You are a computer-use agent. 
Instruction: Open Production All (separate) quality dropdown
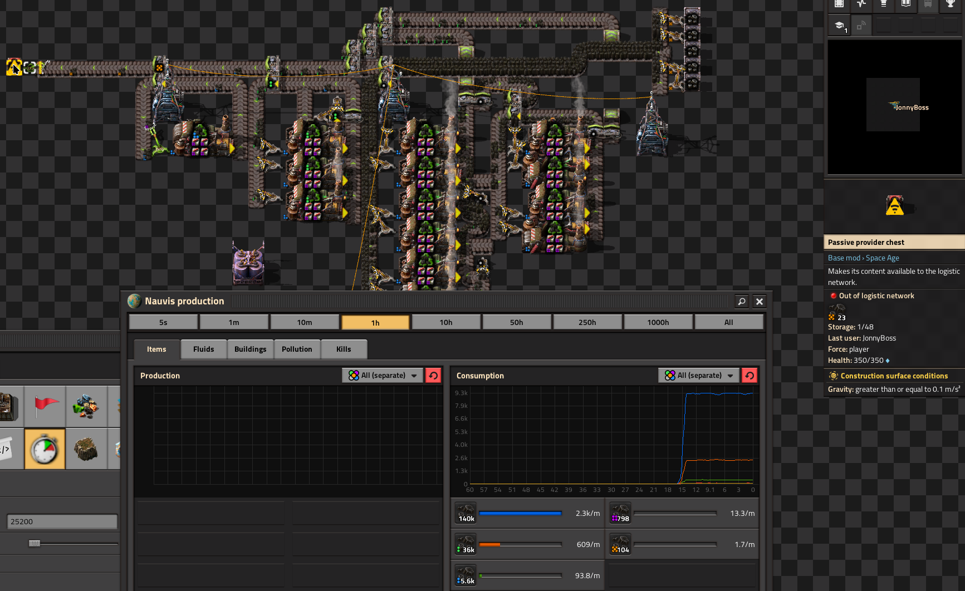click(383, 376)
